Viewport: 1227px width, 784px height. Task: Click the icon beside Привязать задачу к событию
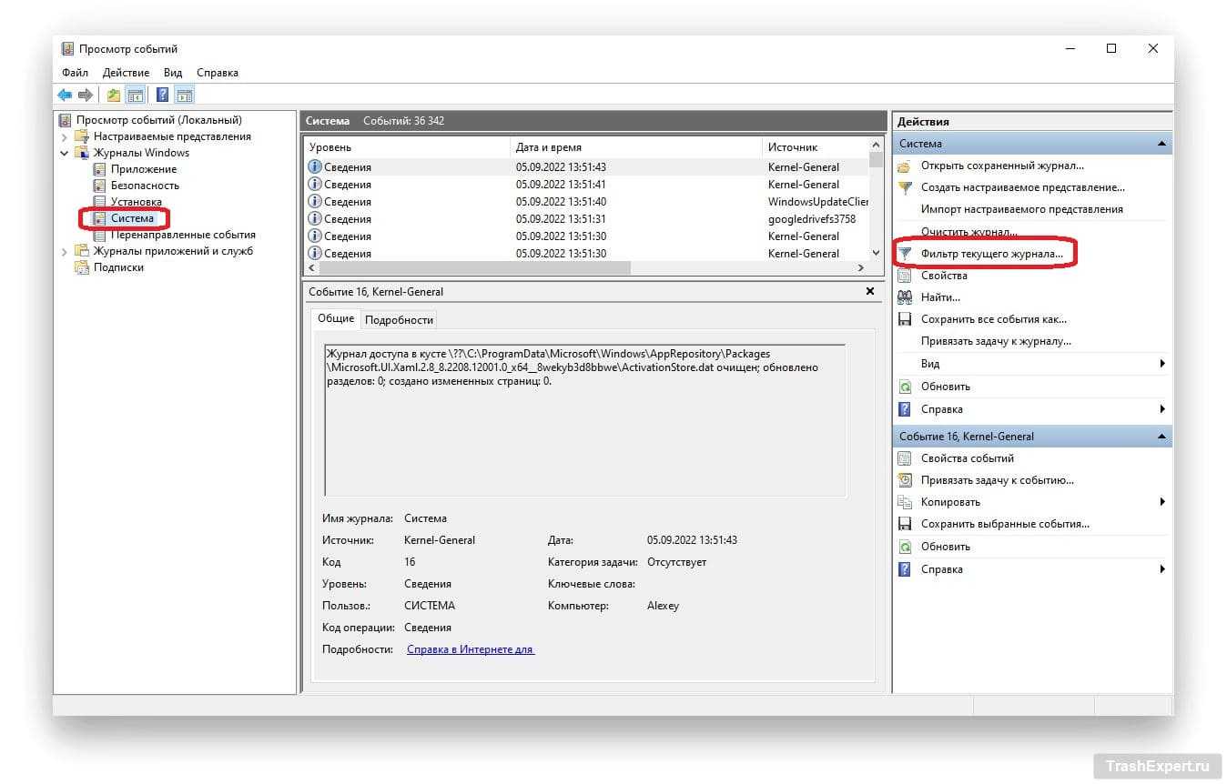tap(905, 480)
